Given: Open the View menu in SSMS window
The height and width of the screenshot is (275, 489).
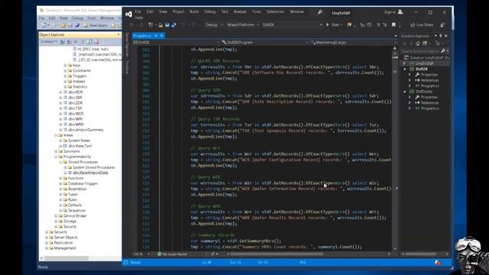Looking at the screenshot, I should (x=63, y=18).
